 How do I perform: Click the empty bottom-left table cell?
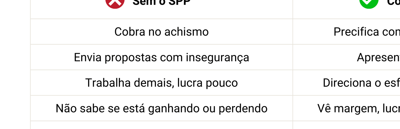pos(161,125)
